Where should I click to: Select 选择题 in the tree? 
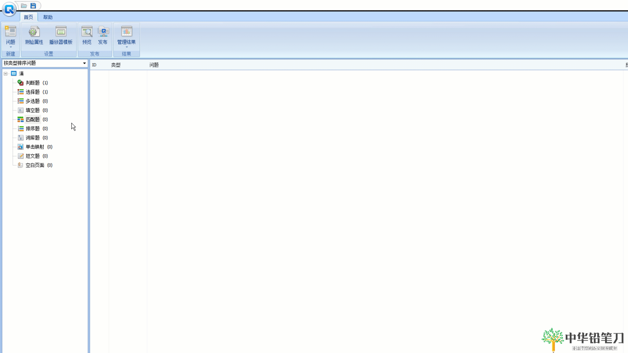pos(32,92)
